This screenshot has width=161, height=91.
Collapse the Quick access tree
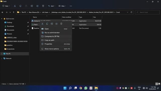(2, 19)
